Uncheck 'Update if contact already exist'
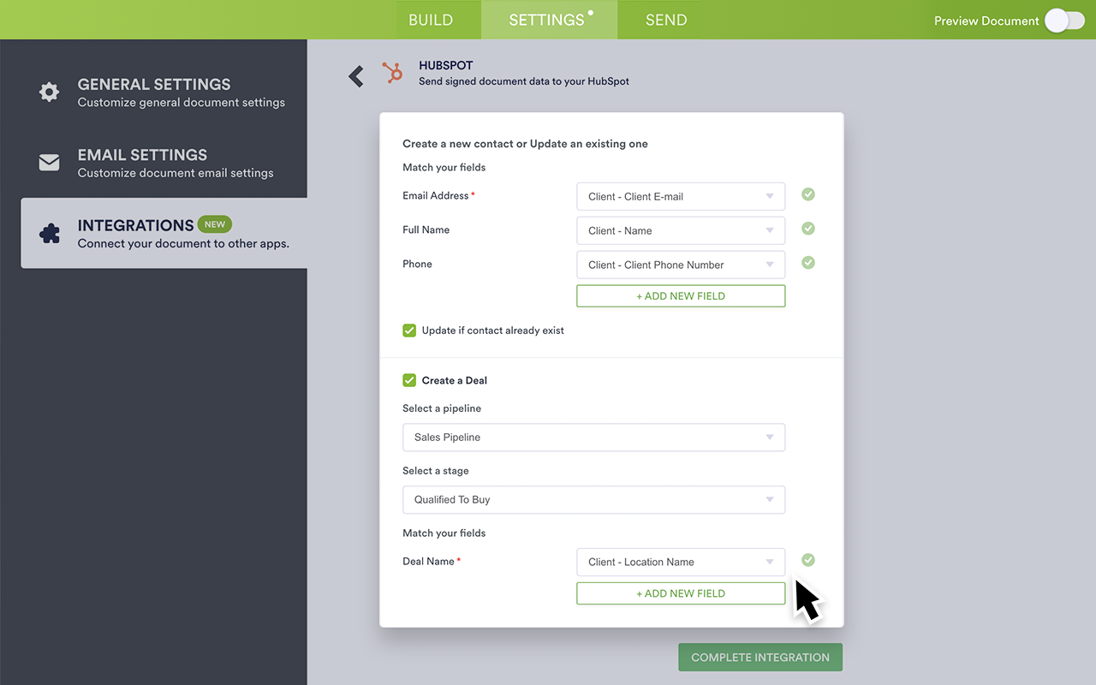The height and width of the screenshot is (685, 1096). click(x=409, y=330)
